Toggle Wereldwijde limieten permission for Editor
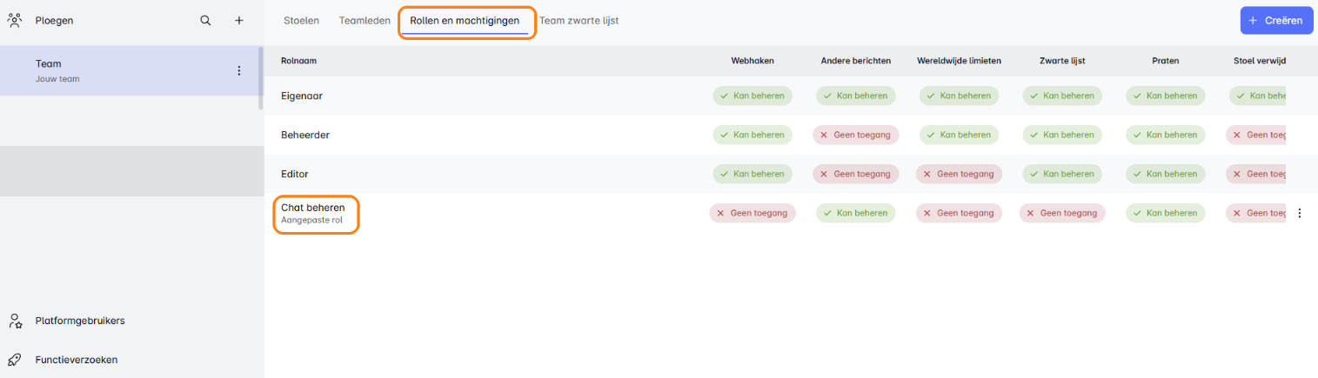Screen dimensions: 1318x378 pyautogui.click(x=959, y=174)
